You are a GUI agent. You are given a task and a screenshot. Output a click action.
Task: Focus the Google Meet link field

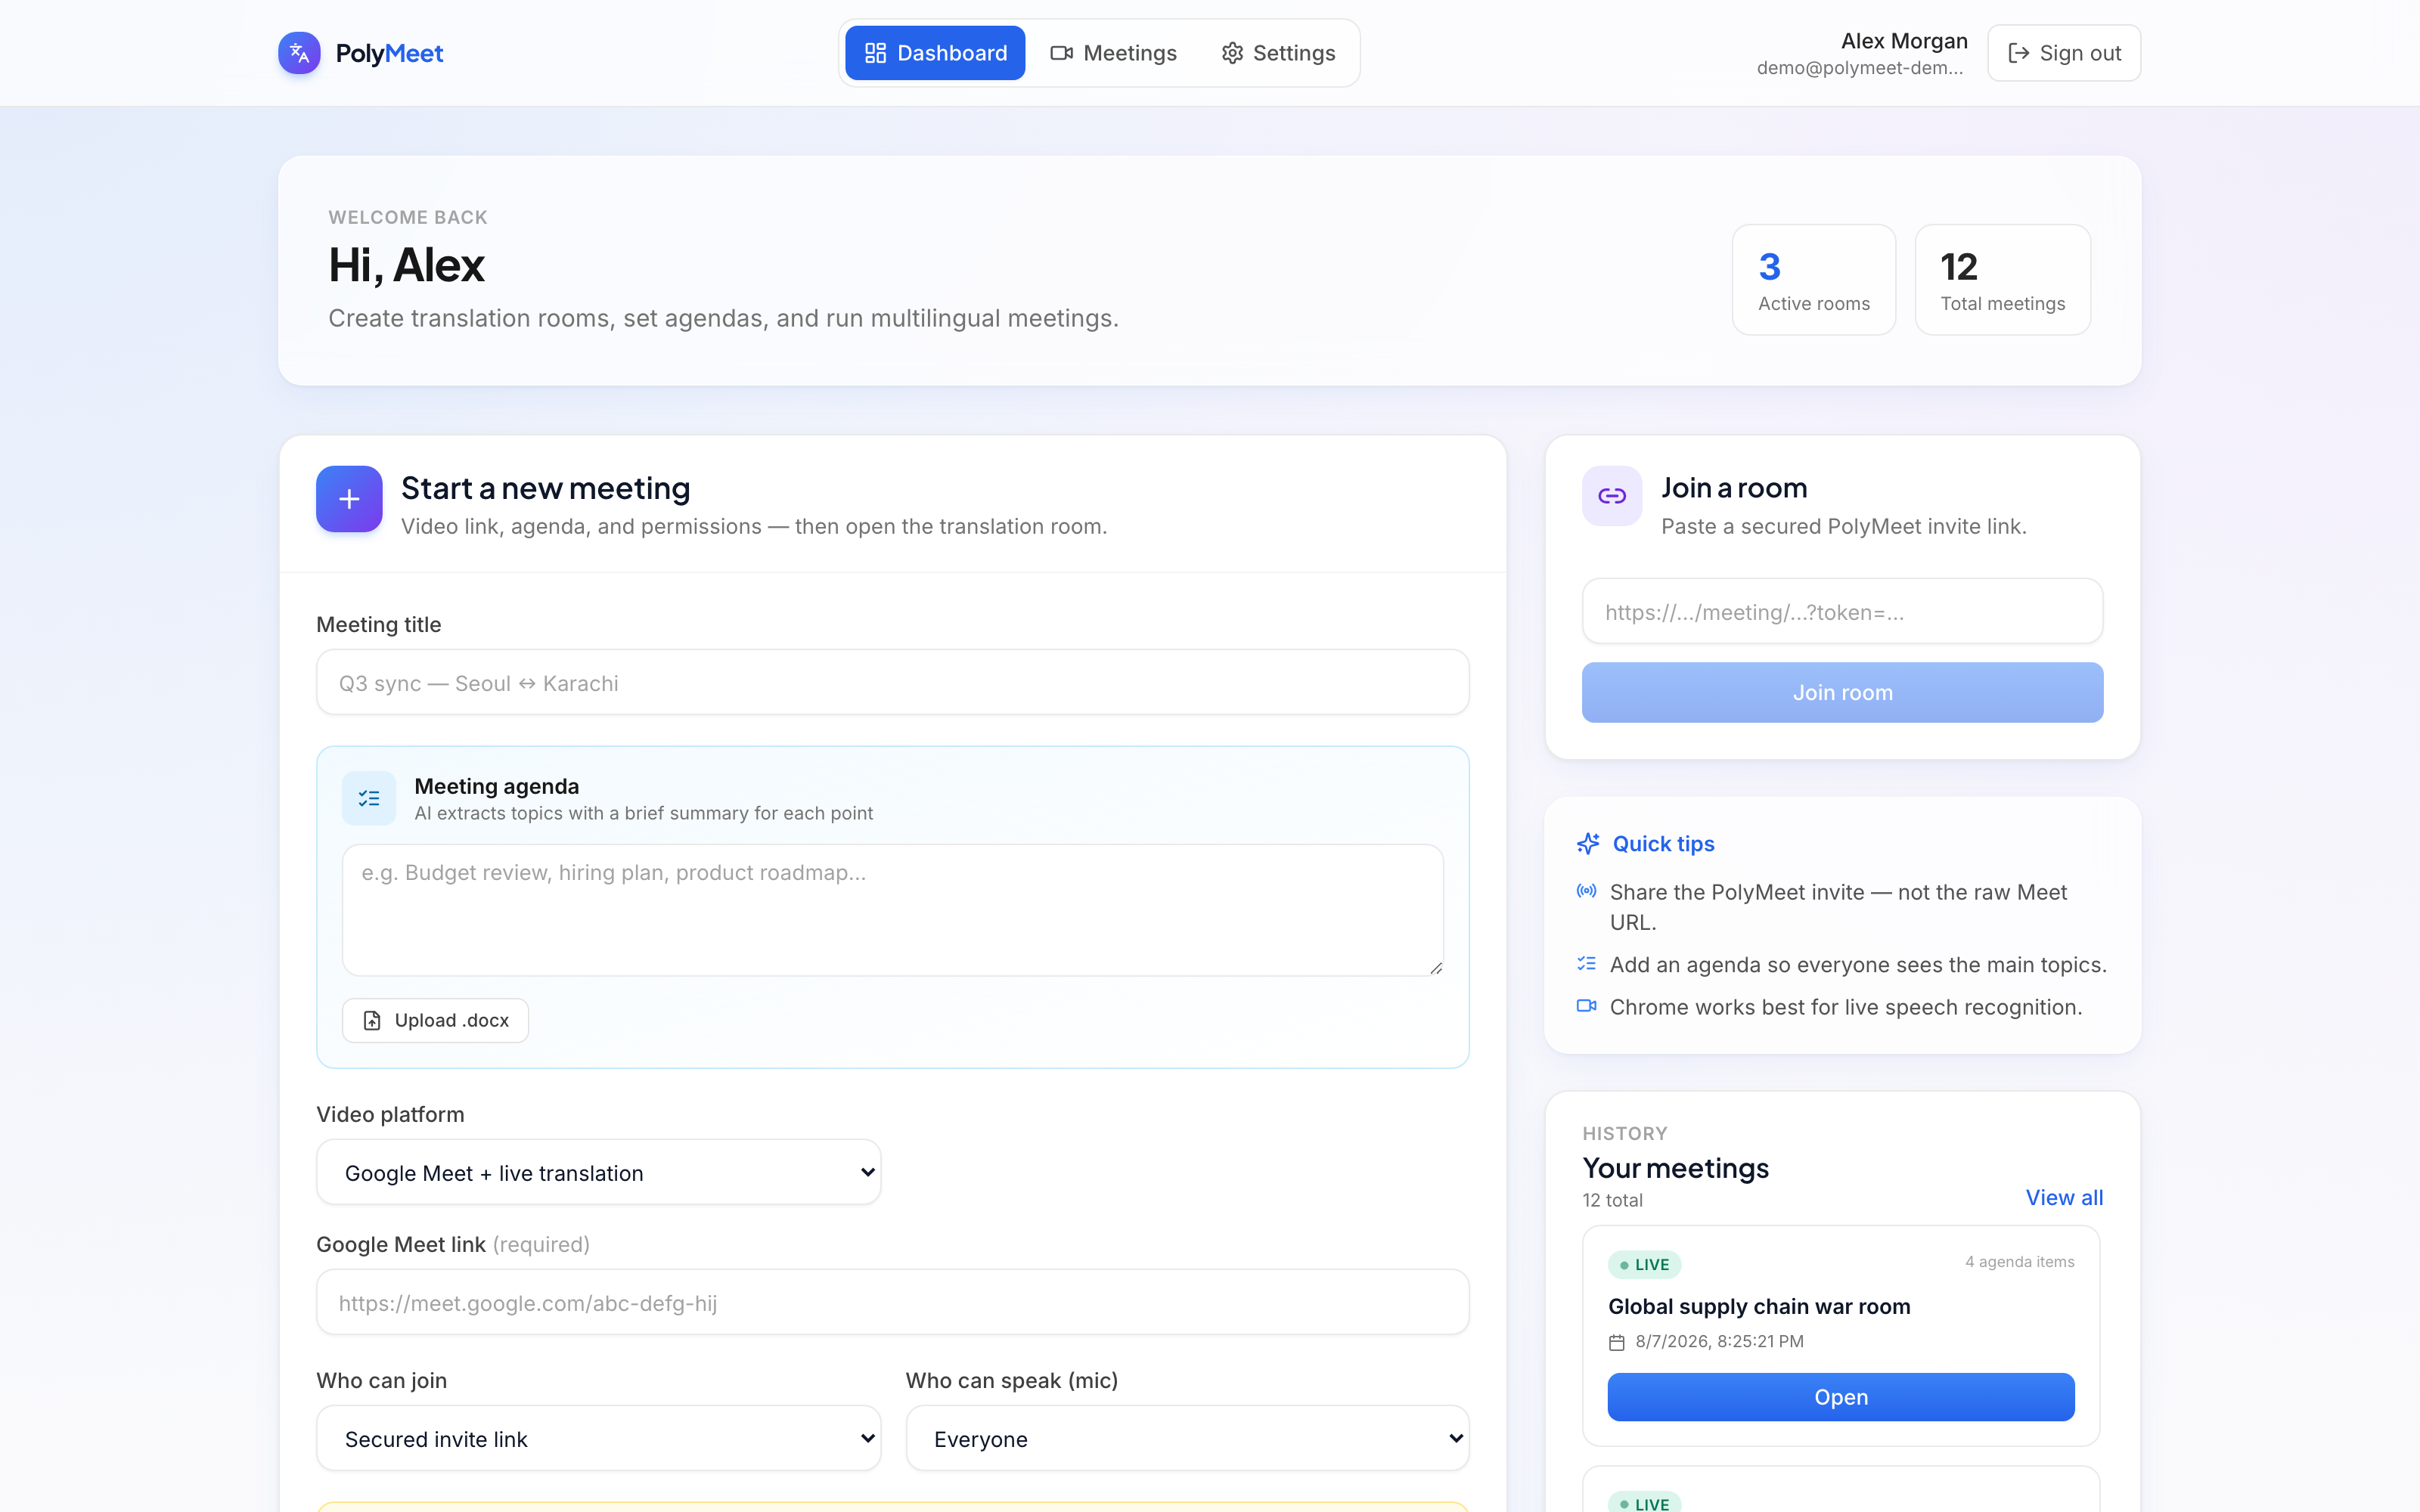pyautogui.click(x=892, y=1302)
